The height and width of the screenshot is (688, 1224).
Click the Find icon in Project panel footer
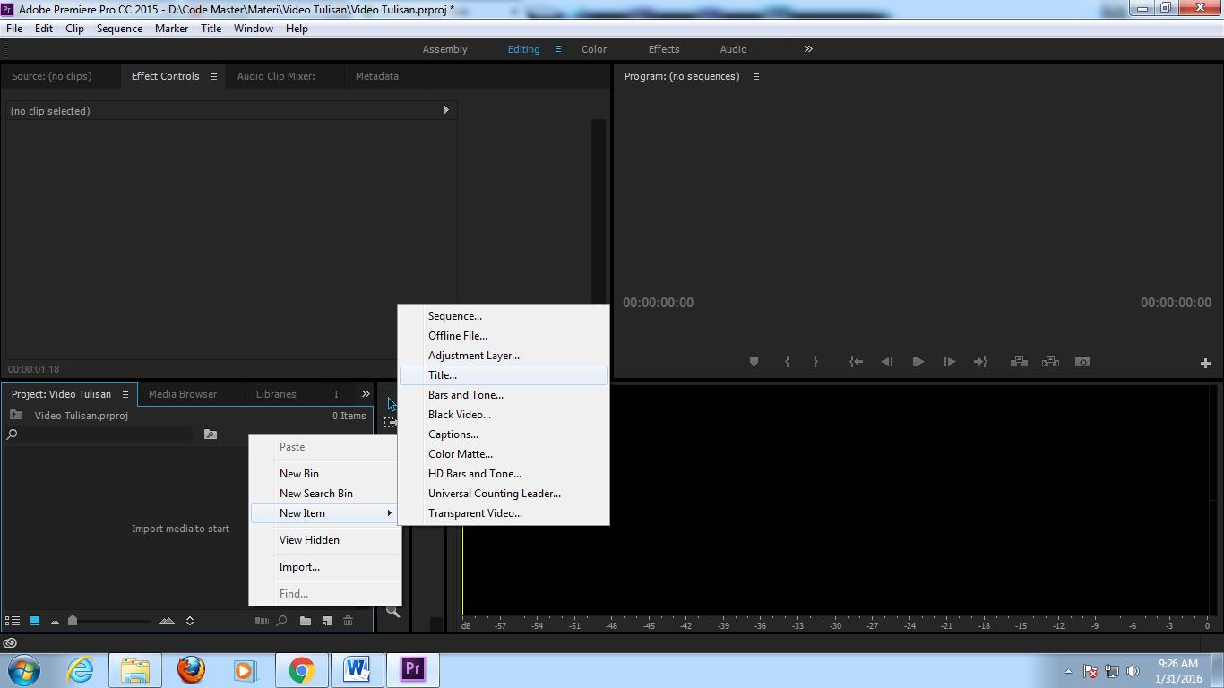coord(282,621)
